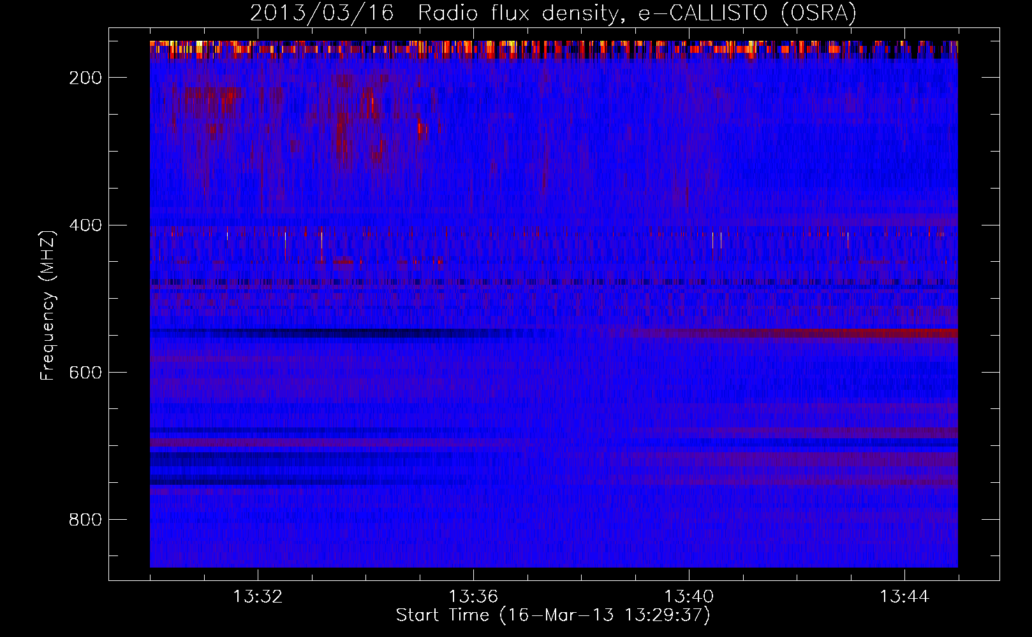1032x637 pixels.
Task: Click the 13:44 time tick label
Action: [x=904, y=597]
